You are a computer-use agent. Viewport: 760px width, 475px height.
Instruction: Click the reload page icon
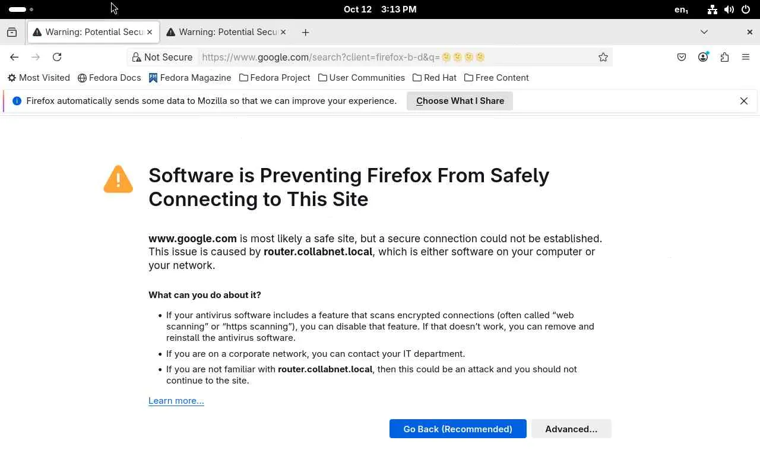57,57
